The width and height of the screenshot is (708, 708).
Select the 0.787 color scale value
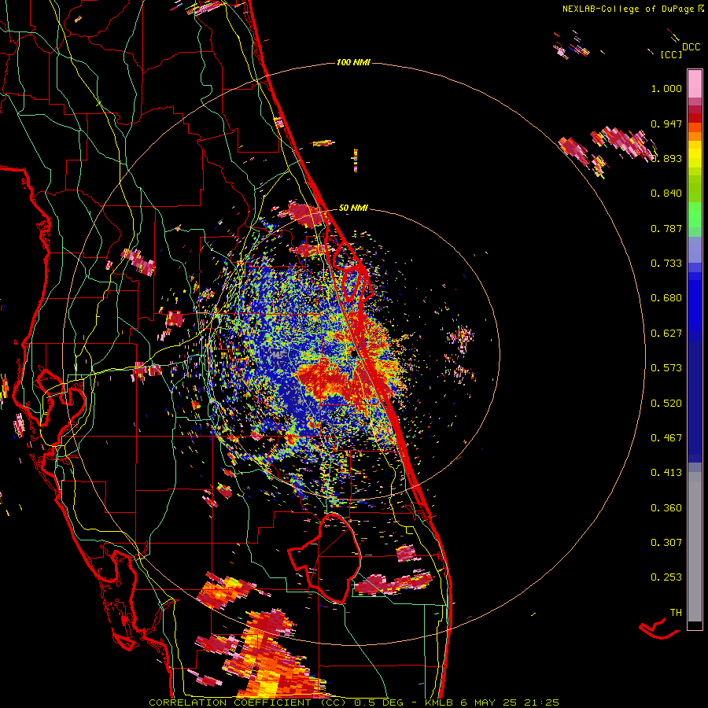666,228
